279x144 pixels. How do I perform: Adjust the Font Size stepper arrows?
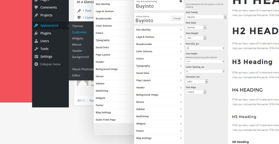coord(223,48)
